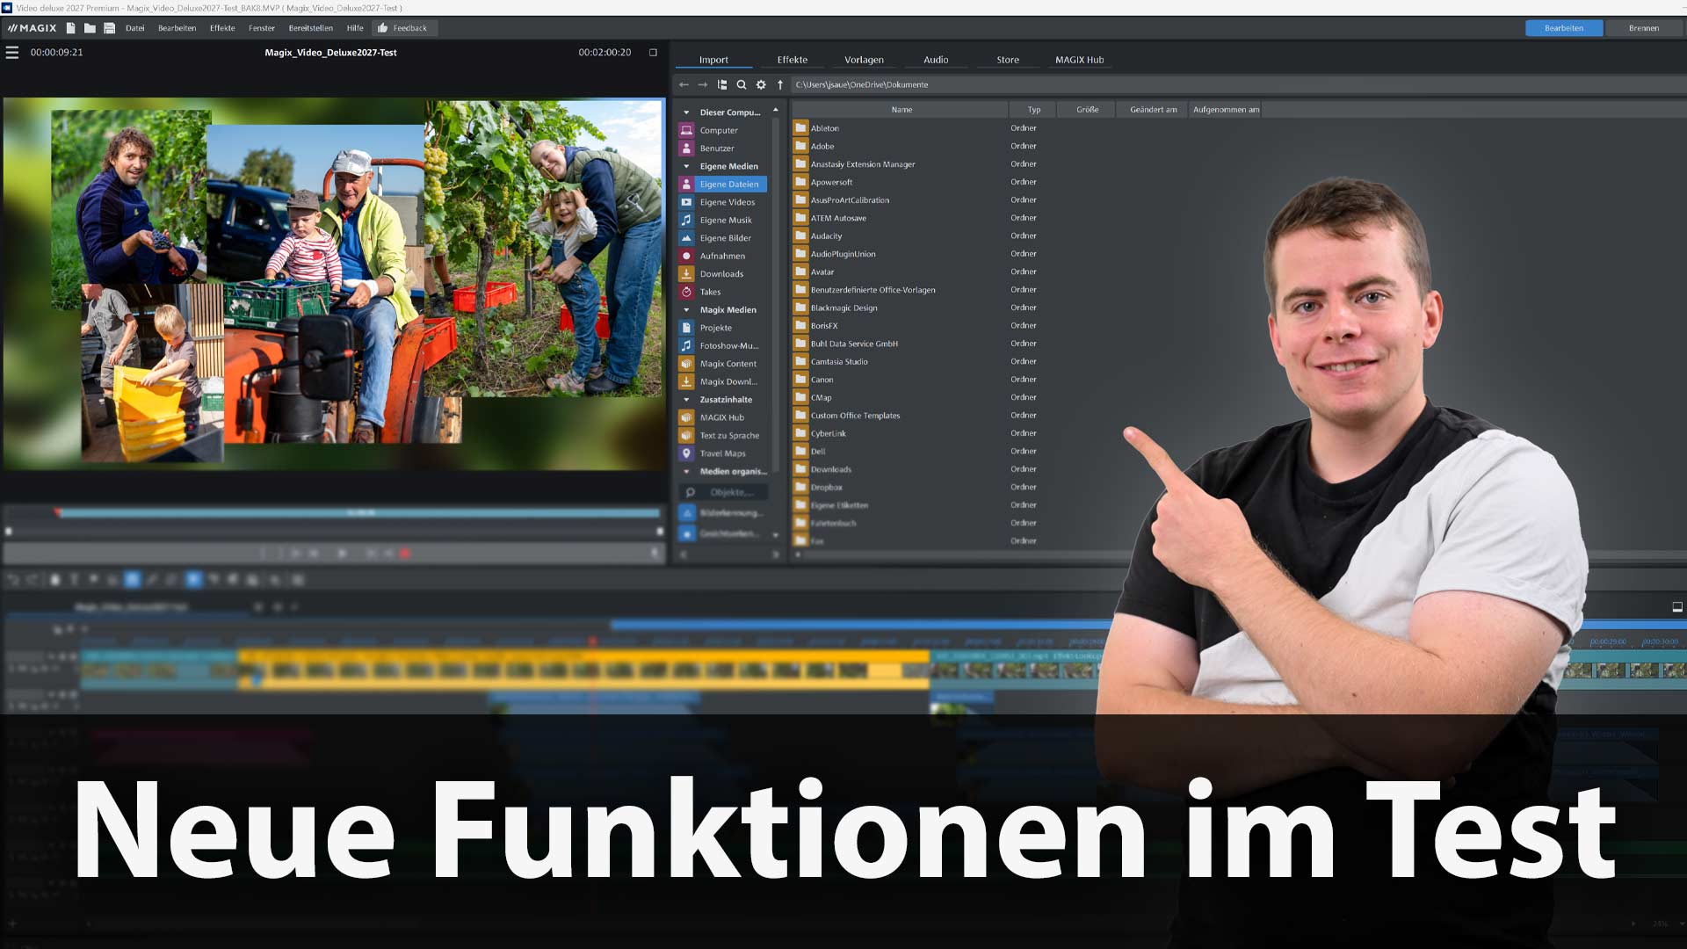Screen dimensions: 1687x949
Task: Open the Datei menu
Action: click(134, 28)
